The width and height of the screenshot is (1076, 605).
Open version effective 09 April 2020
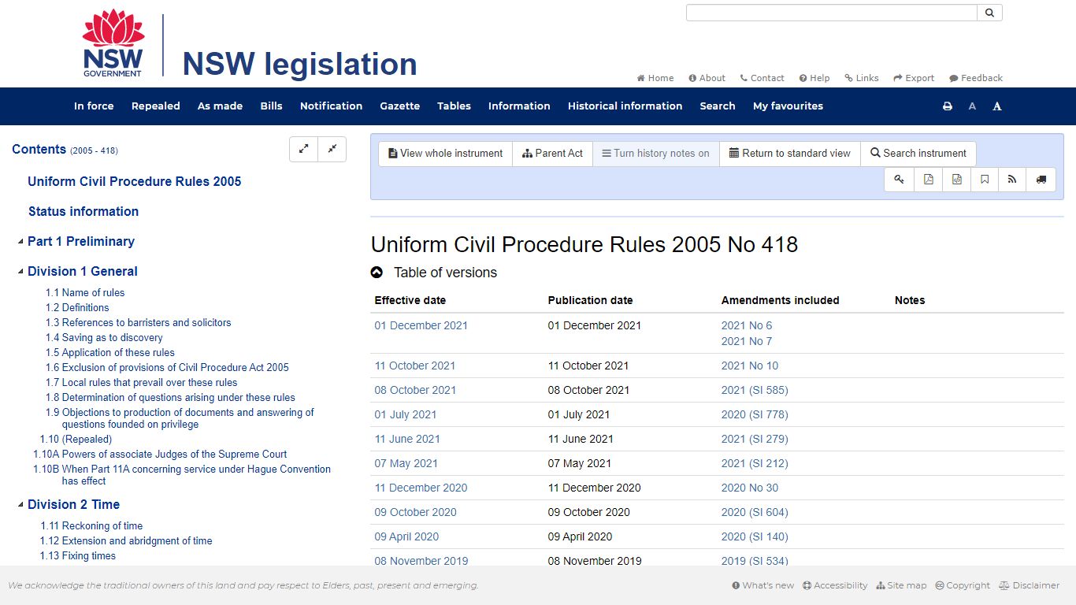click(407, 537)
